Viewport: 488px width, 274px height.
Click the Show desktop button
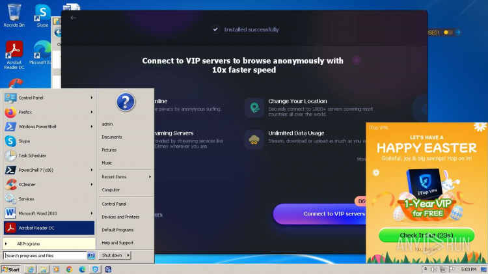[x=483, y=269]
